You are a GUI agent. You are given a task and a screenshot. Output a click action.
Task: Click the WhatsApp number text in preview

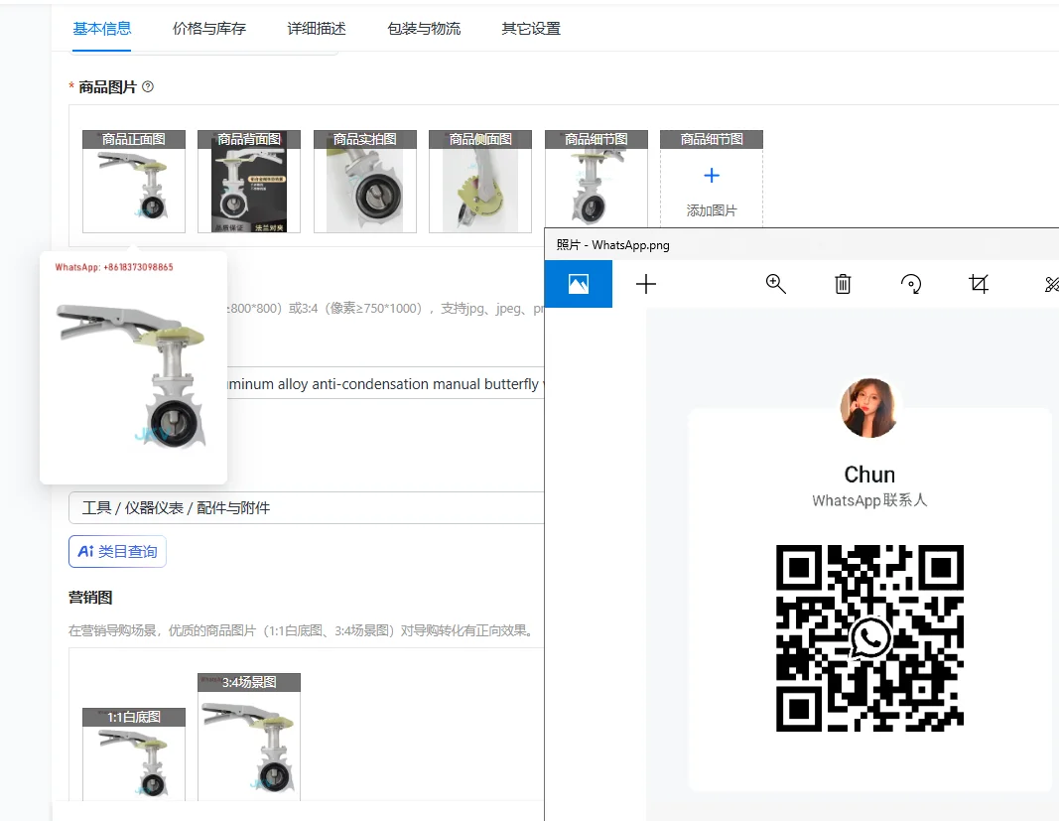tap(114, 268)
